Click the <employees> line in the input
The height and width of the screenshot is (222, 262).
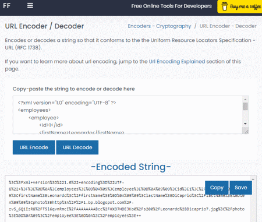(x=34, y=110)
